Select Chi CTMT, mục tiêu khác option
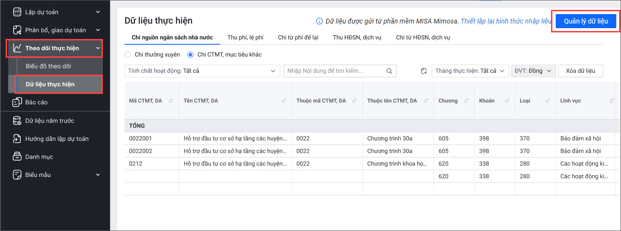621x231 pixels. (190, 55)
